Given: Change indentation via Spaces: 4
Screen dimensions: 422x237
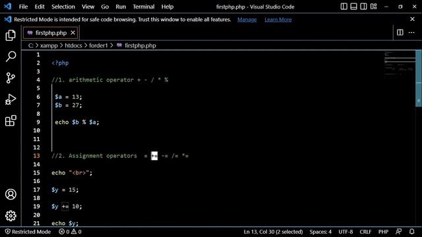Looking at the screenshot, I should pyautogui.click(x=320, y=231).
